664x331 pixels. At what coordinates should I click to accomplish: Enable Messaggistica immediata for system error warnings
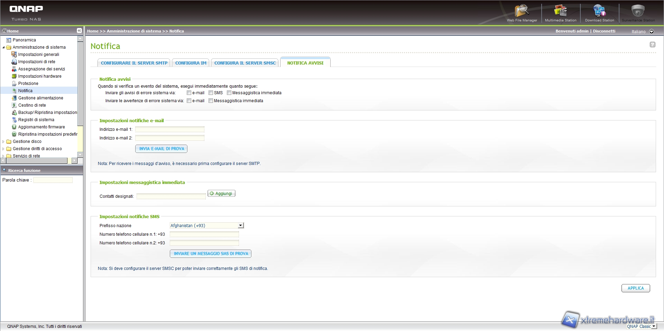tap(211, 101)
